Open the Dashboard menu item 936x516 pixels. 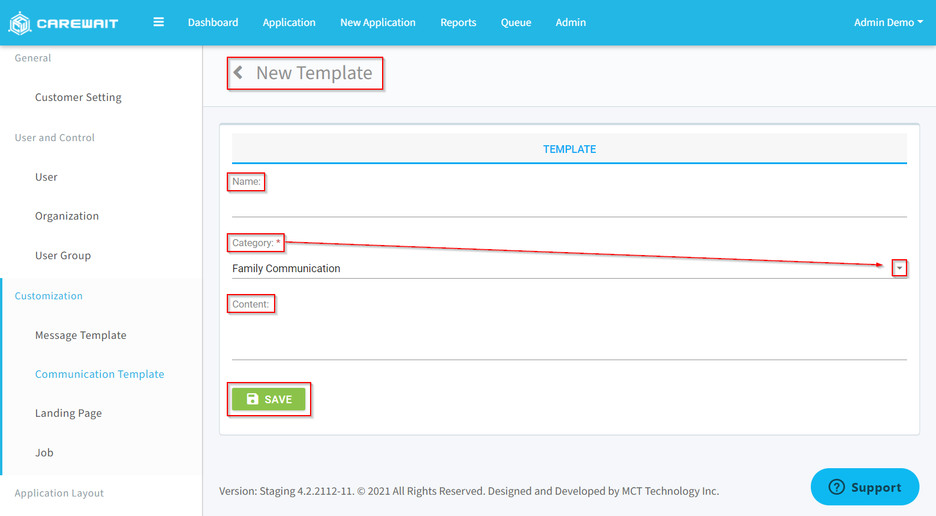[213, 22]
